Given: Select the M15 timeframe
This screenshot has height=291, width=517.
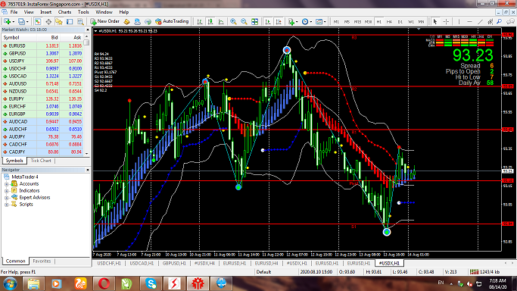Looking at the screenshot, I should (x=357, y=21).
